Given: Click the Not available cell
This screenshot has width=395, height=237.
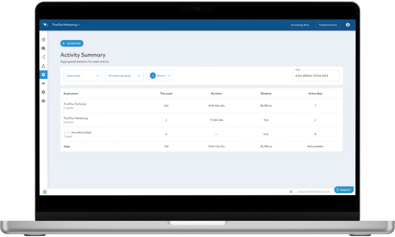Looking at the screenshot, I should point(315,146).
